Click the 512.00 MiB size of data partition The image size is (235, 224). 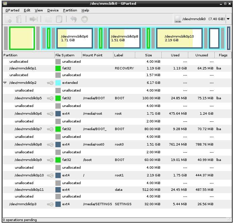click(x=151, y=190)
